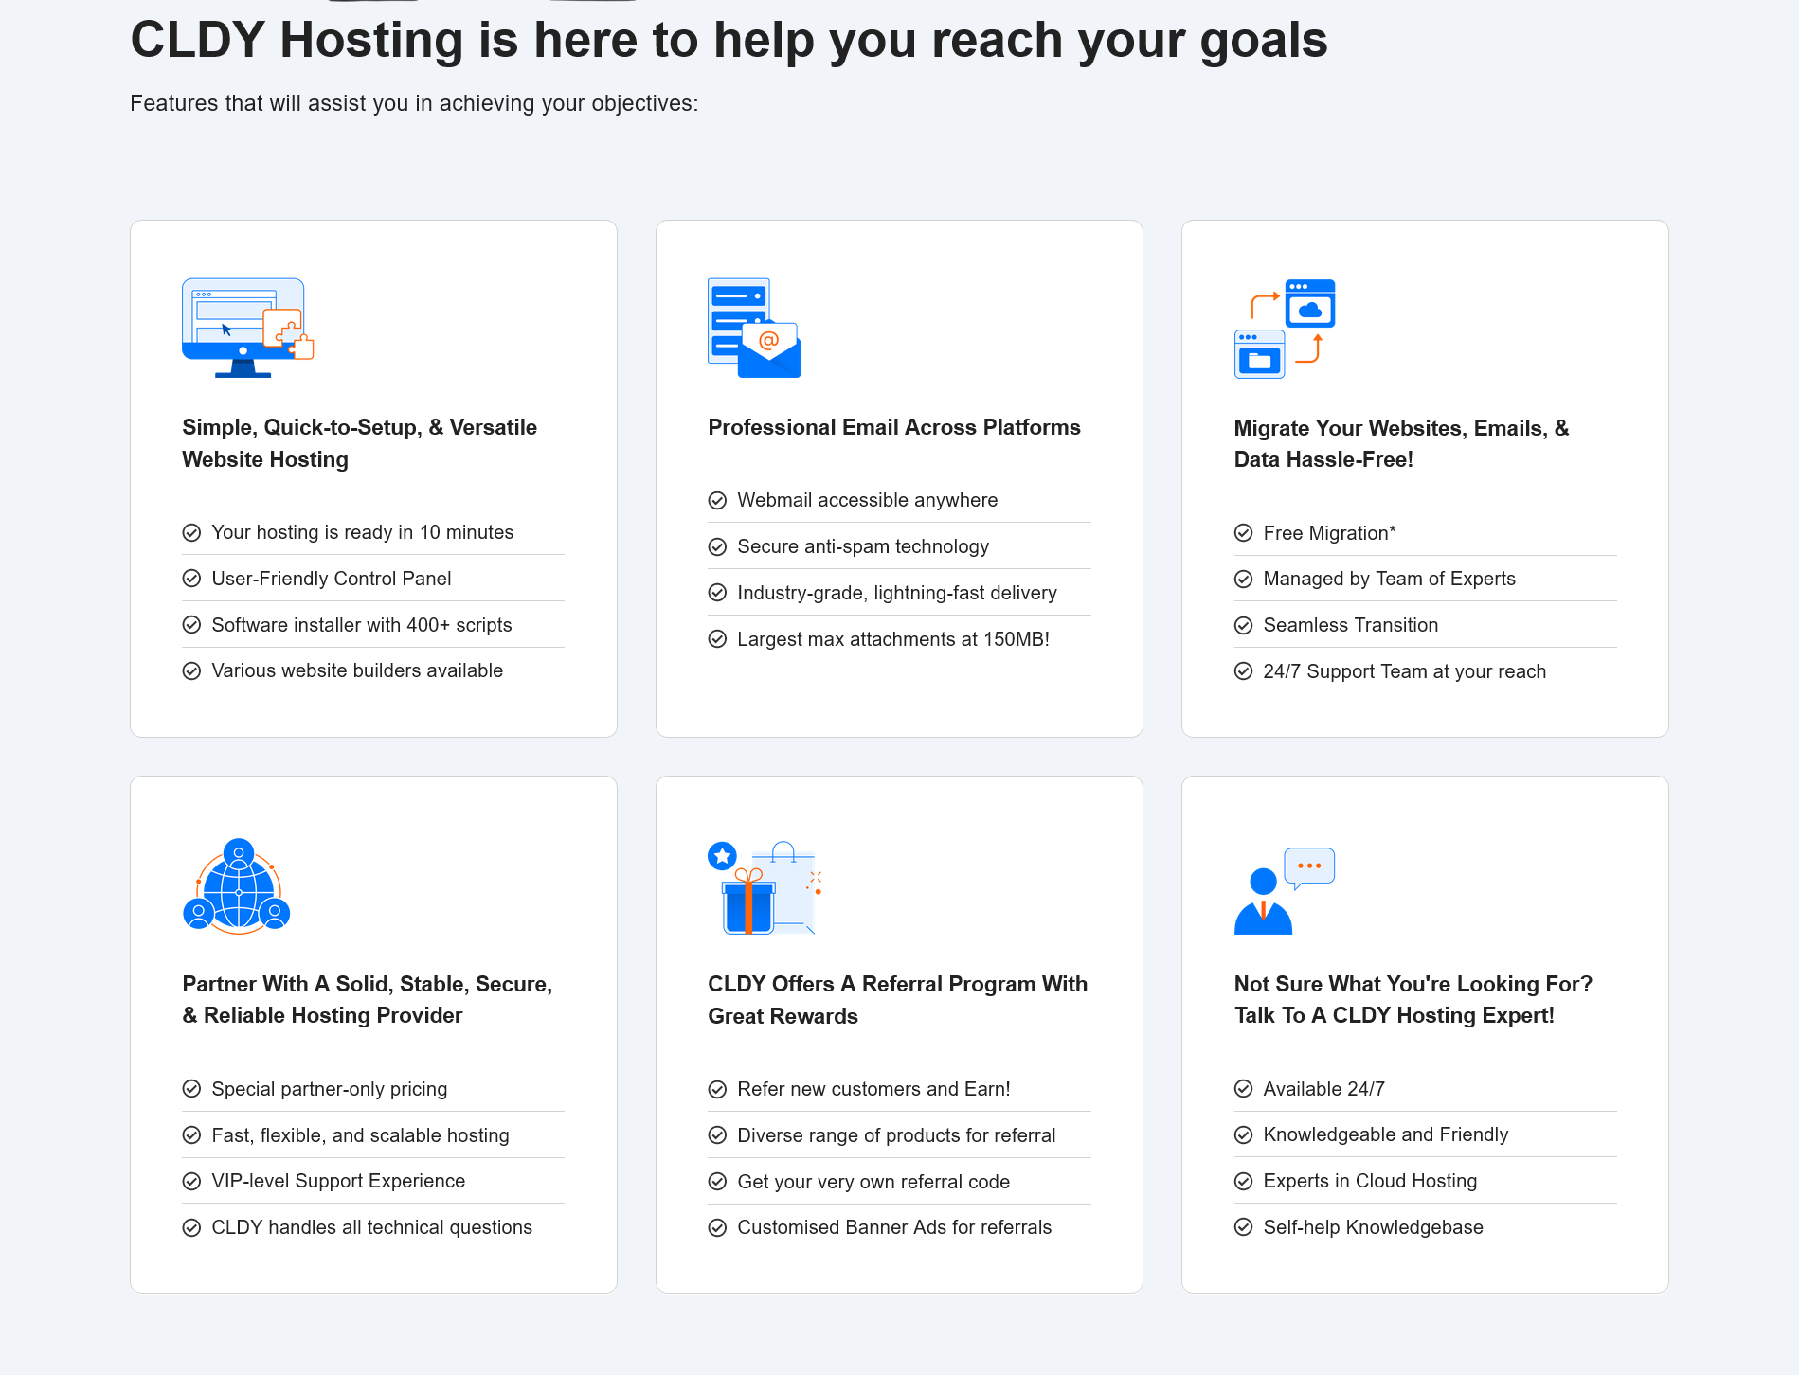Click the professional email server icon
Screen dimensions: 1800x1375
coord(754,328)
